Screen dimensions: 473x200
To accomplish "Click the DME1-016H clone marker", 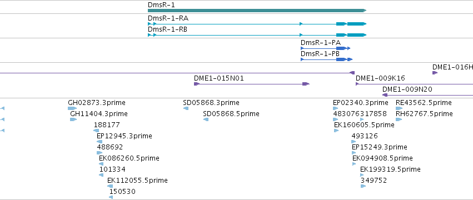I will pyautogui.click(x=435, y=73).
